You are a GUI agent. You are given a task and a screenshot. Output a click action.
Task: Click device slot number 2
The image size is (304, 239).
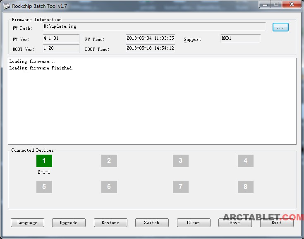[x=109, y=161]
